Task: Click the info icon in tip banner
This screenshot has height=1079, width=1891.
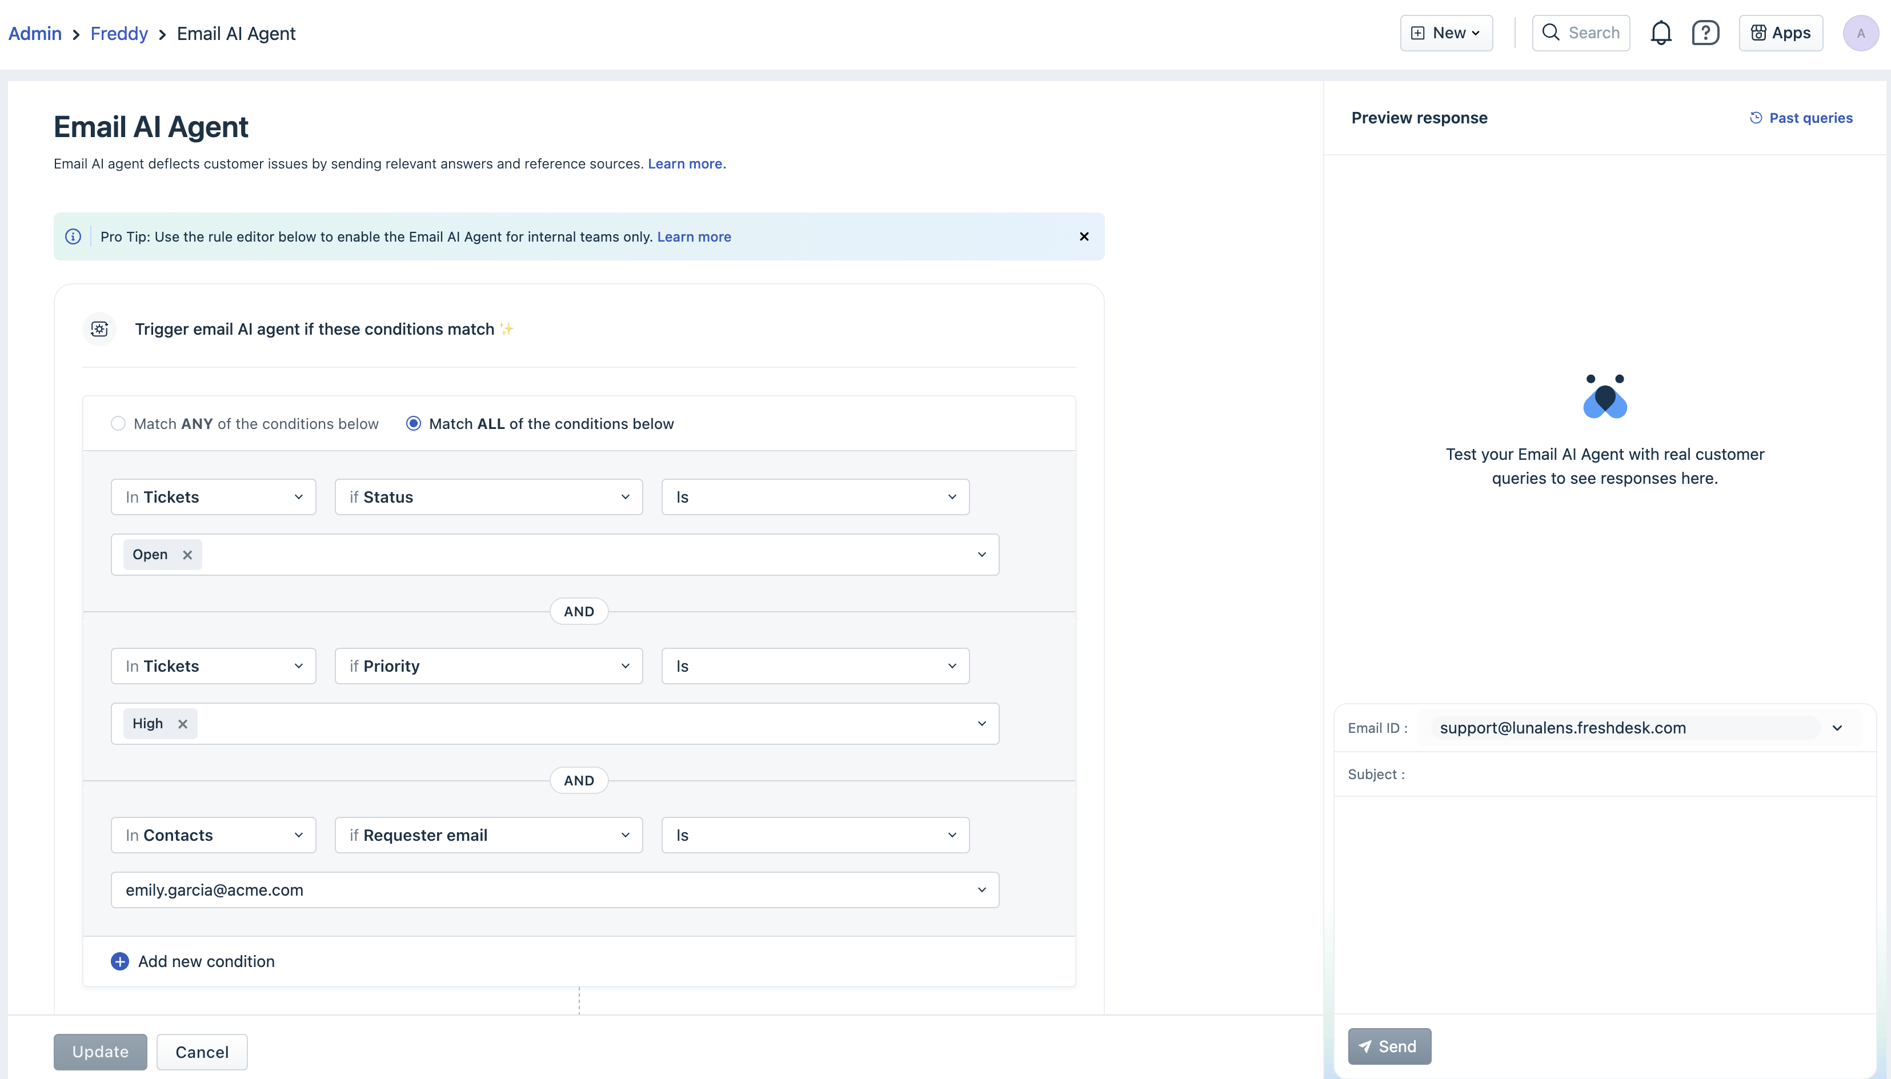Action: tap(73, 236)
